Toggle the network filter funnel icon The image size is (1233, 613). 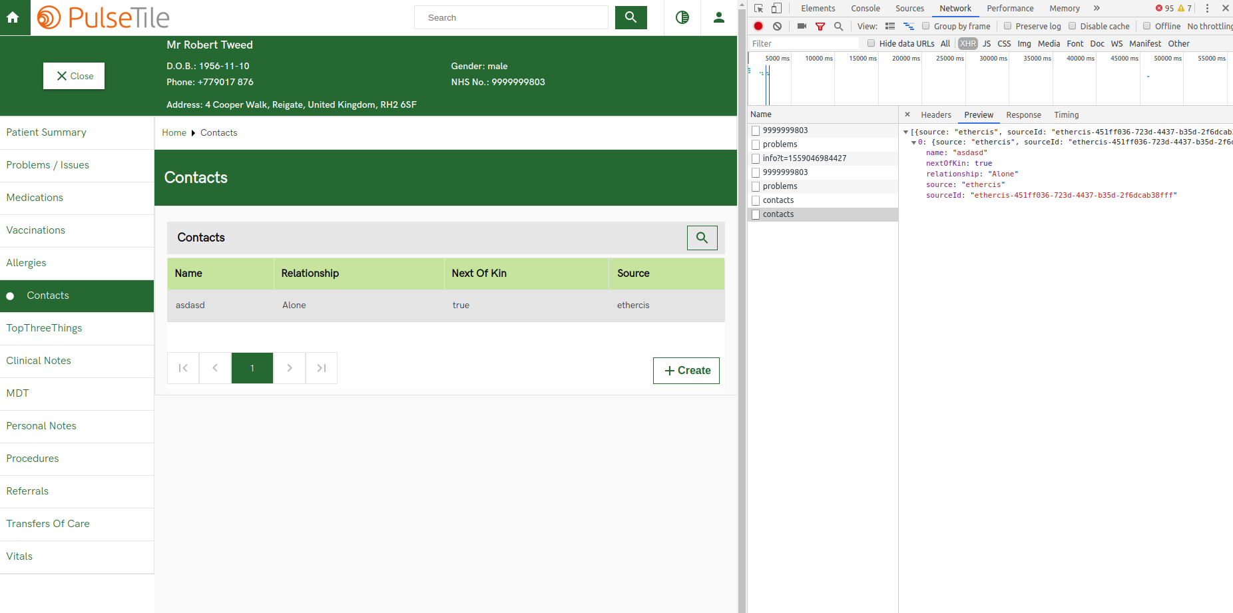[x=820, y=26]
